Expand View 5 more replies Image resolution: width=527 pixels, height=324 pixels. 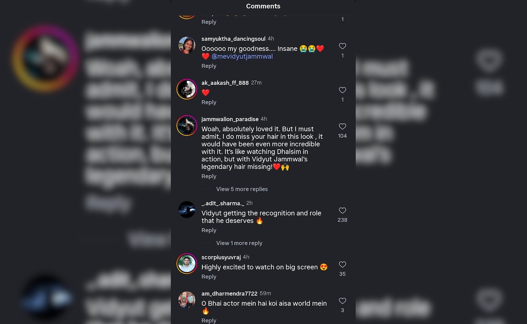tap(242, 189)
